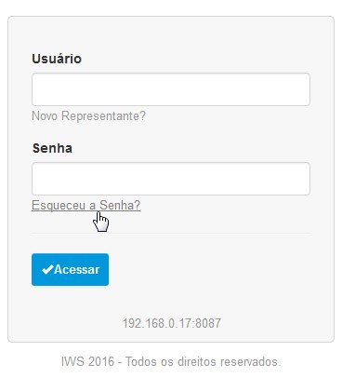The image size is (342, 378).
Task: Click the Todos os direitos reservados text
Action: pos(203,361)
